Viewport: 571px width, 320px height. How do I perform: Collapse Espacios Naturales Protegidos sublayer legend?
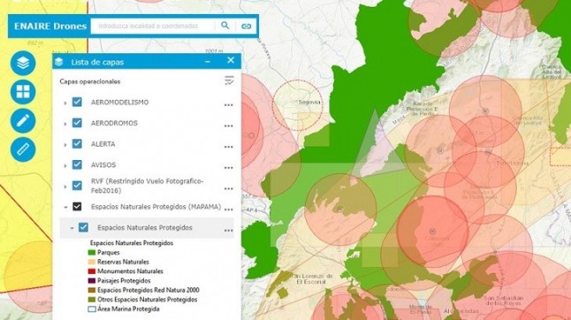coord(72,228)
